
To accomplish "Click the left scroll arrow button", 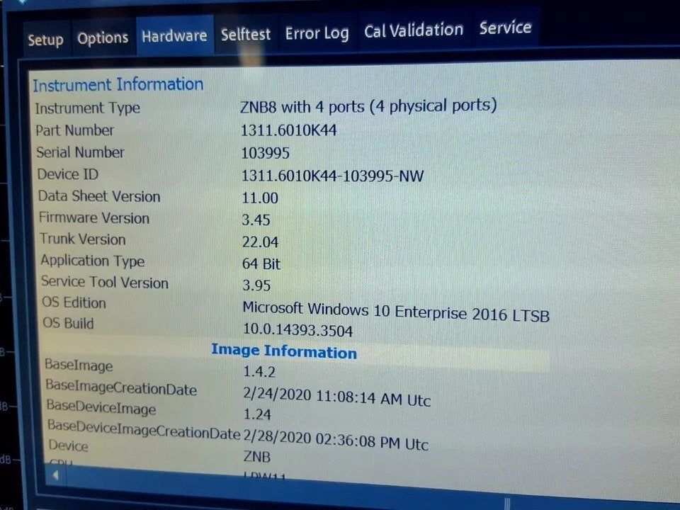I will [55, 475].
